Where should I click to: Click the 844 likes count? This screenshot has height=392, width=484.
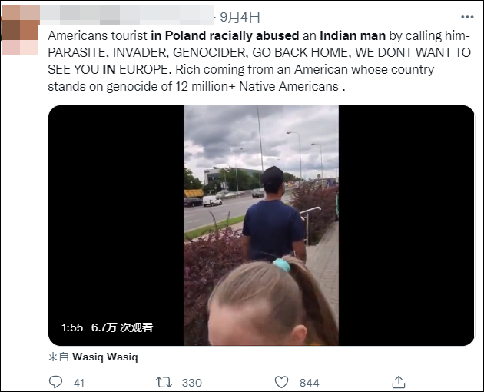[309, 383]
